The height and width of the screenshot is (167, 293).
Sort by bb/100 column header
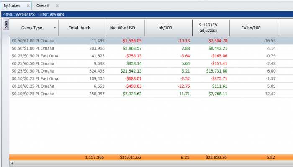(168, 28)
